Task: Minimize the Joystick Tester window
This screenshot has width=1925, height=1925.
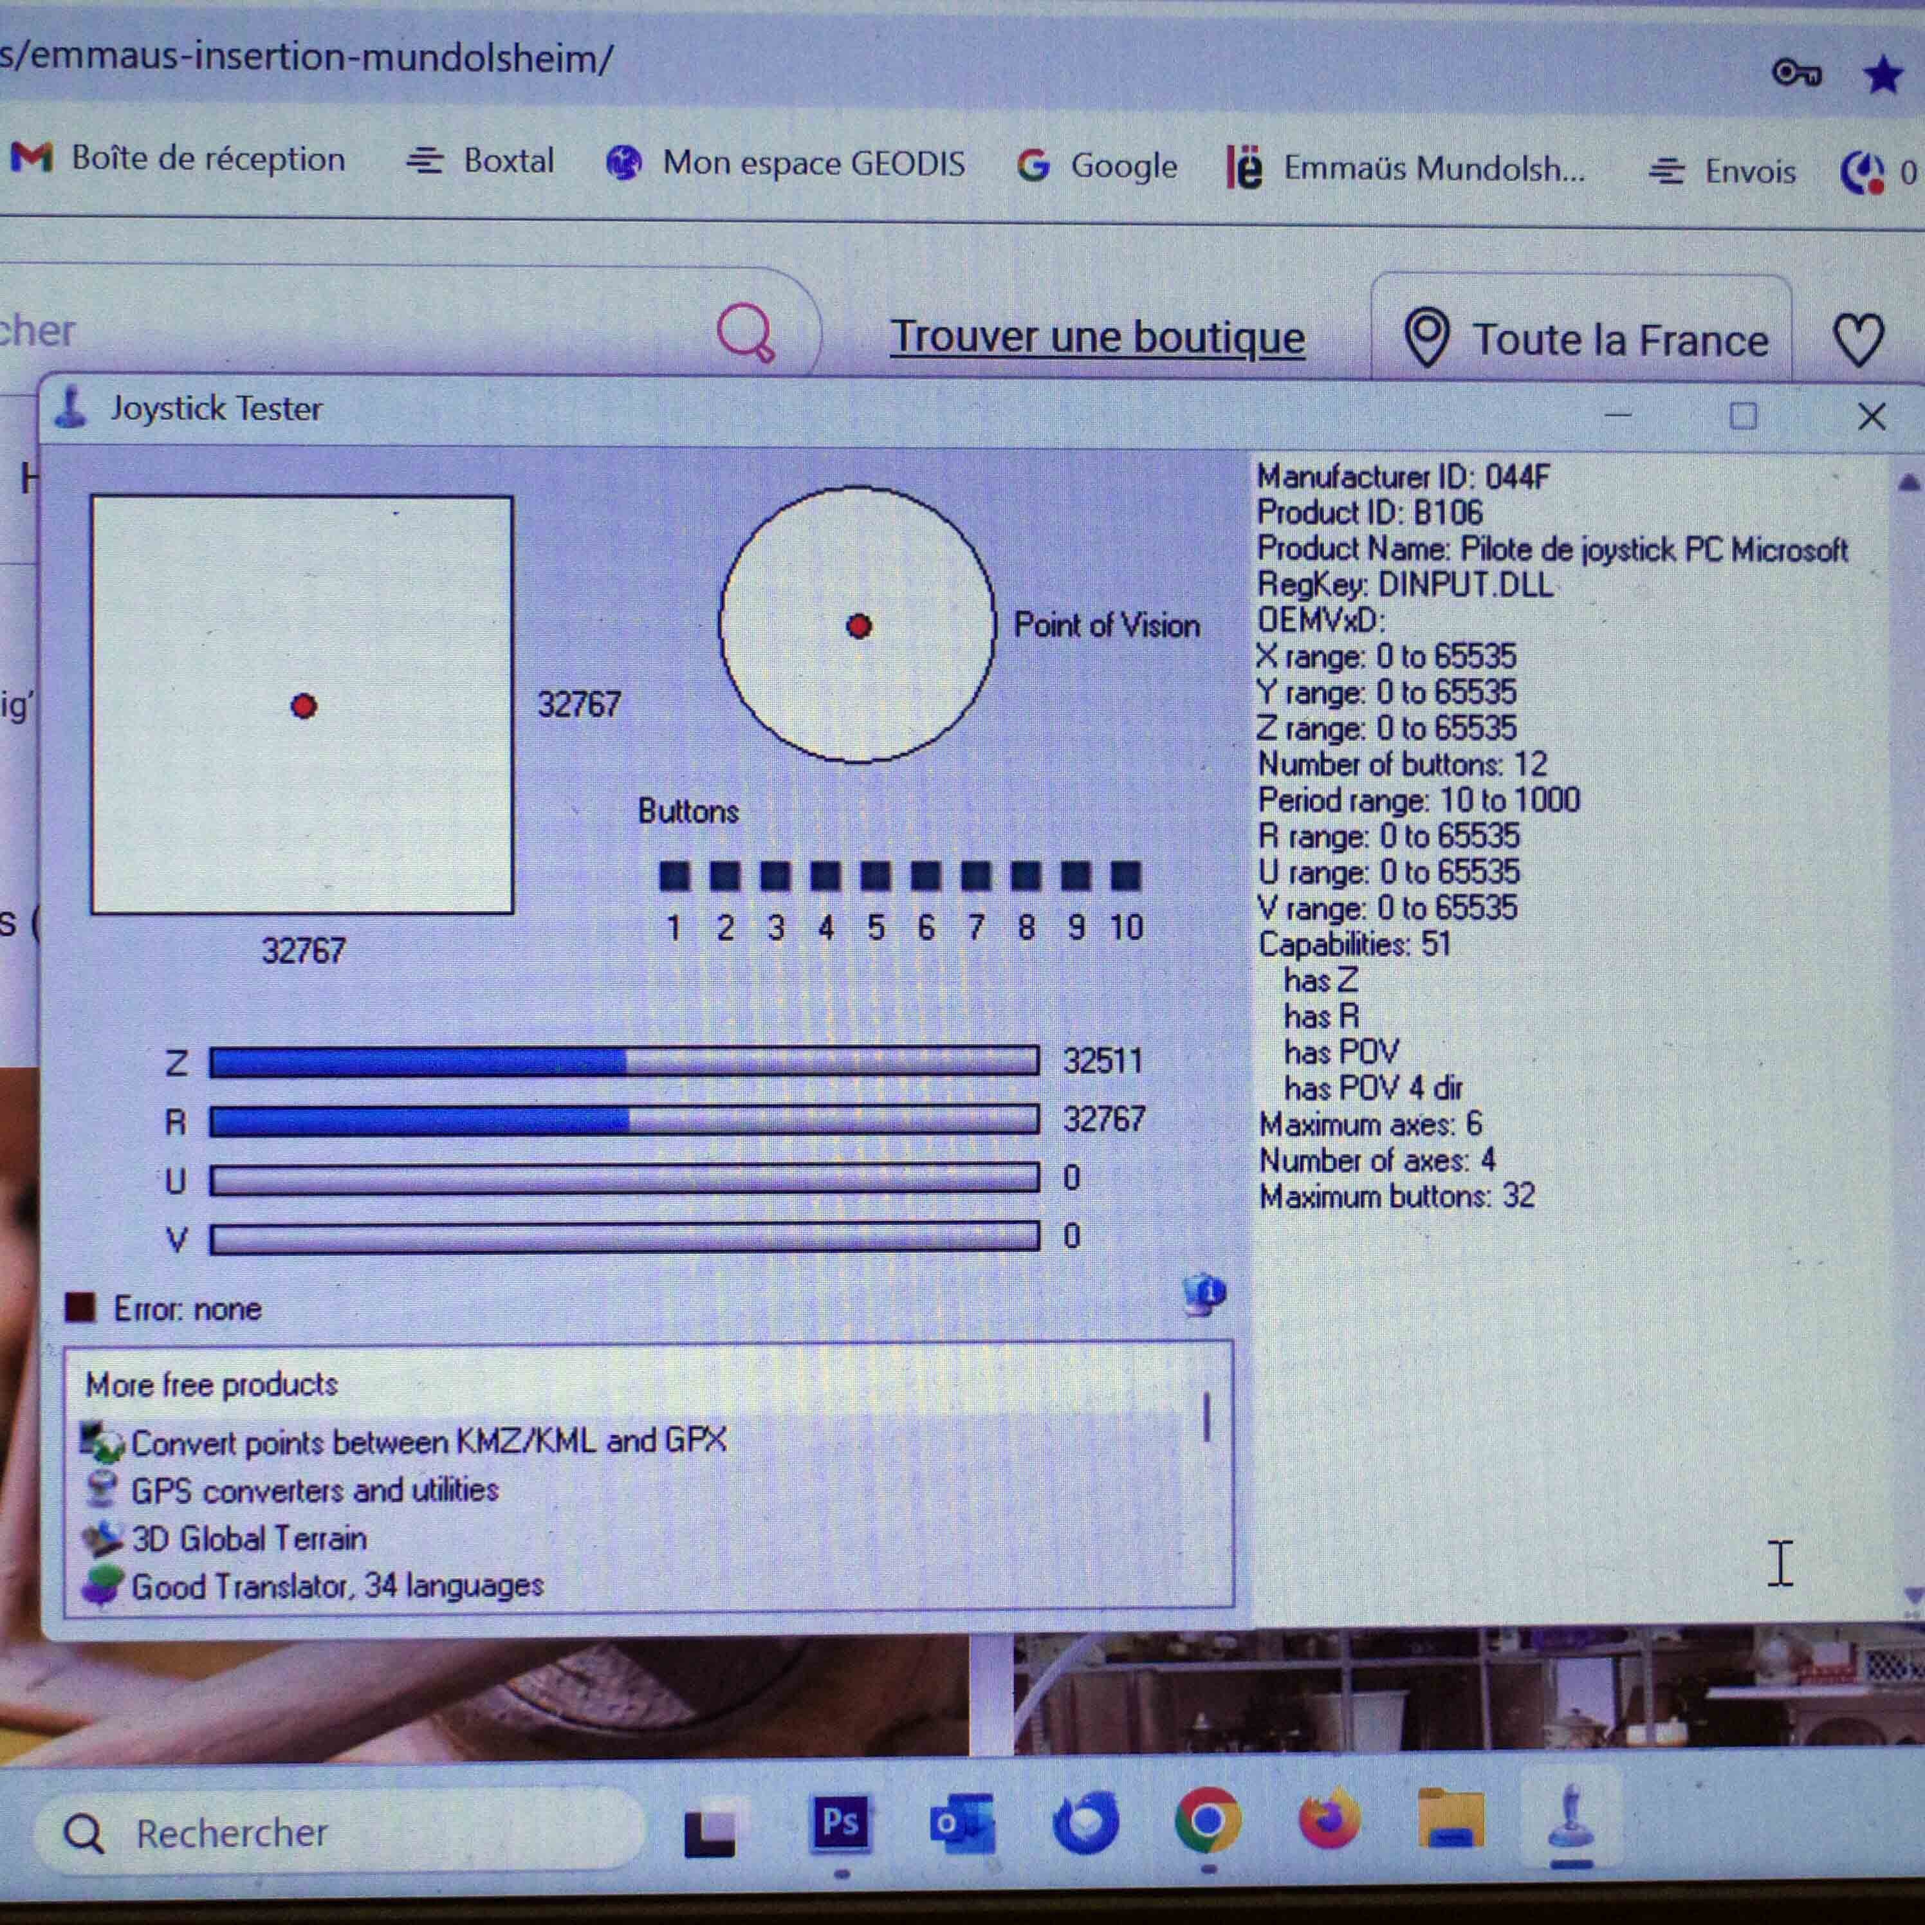Action: click(1618, 414)
